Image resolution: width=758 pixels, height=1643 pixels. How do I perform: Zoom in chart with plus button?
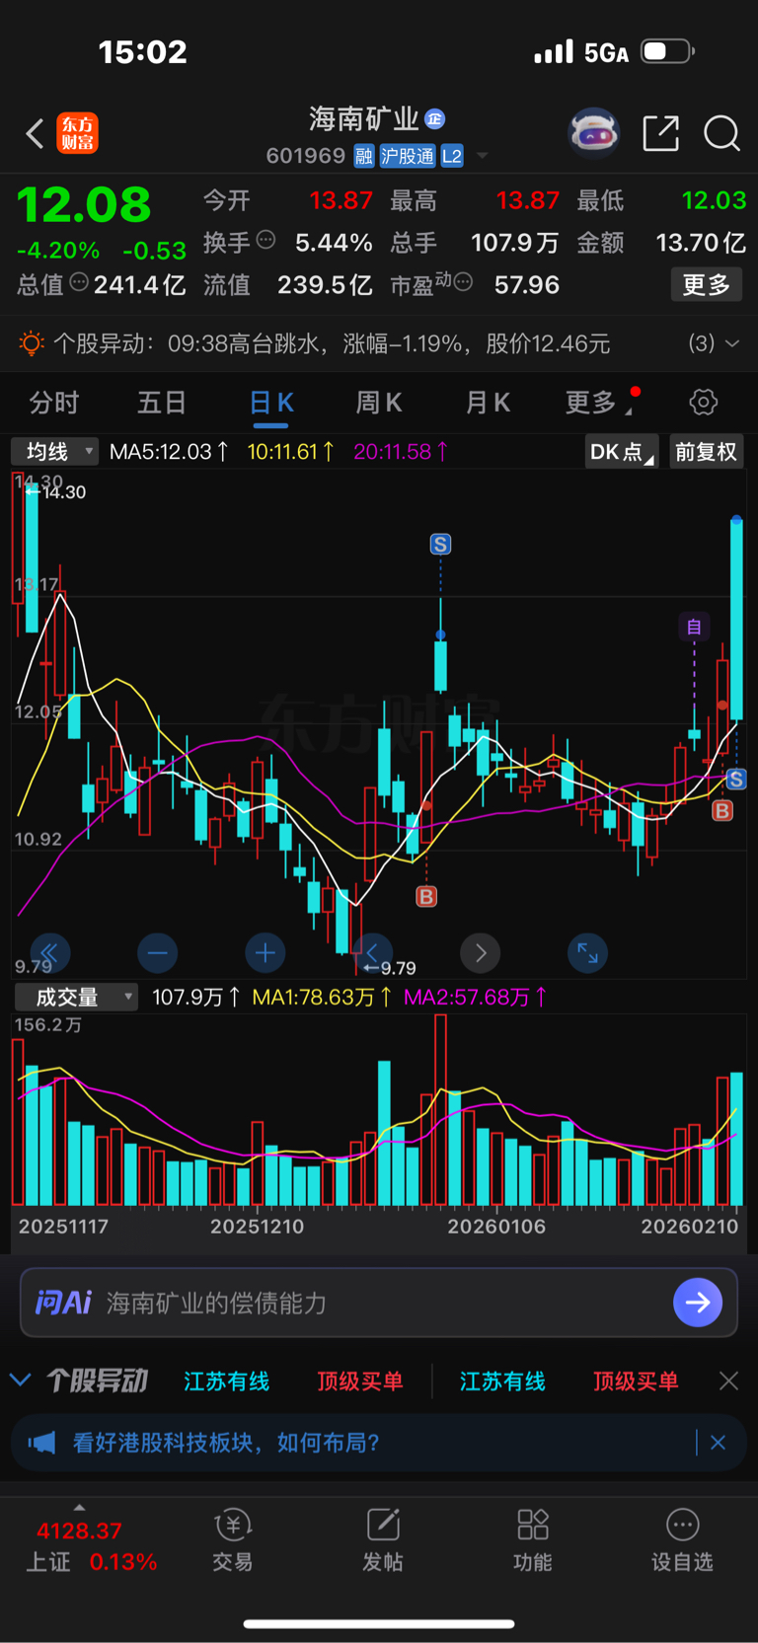point(265,952)
